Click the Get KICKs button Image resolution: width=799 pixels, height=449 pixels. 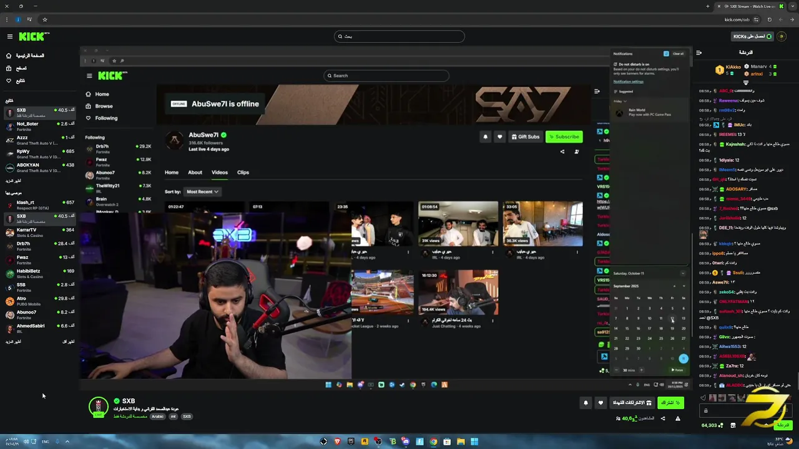pos(752,37)
